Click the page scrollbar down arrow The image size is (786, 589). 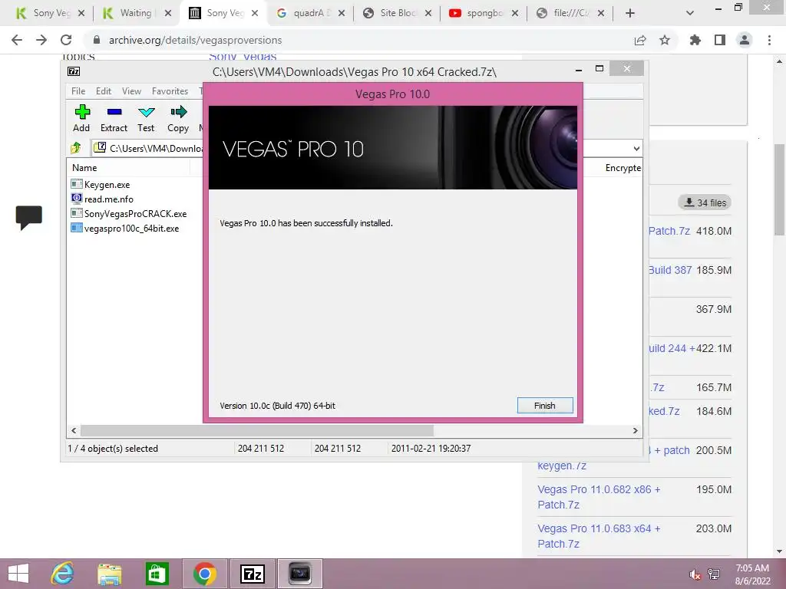(779, 551)
